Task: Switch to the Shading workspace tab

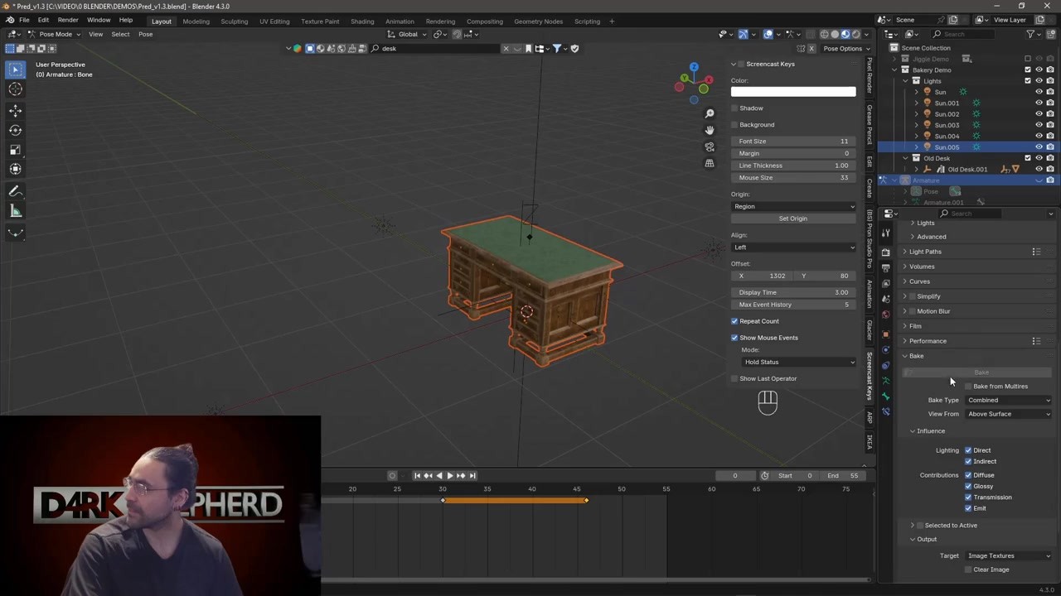Action: click(362, 21)
